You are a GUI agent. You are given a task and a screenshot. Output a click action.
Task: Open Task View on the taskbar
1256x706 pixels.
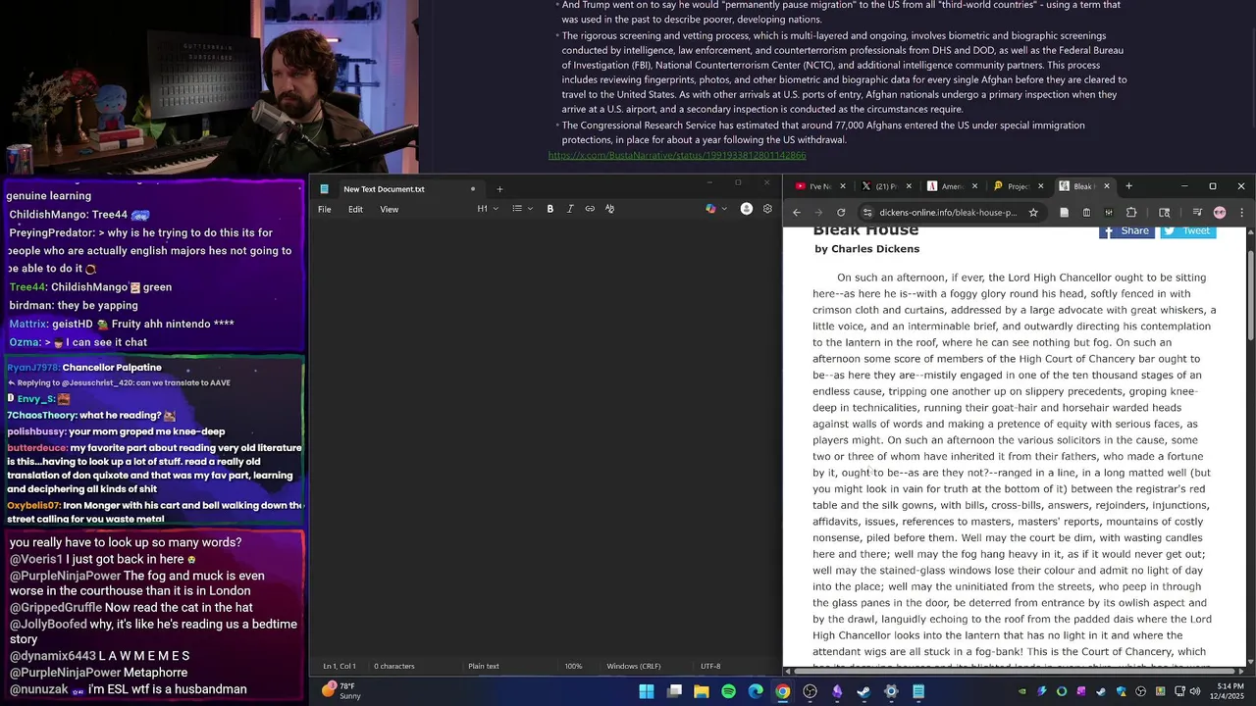coord(674,691)
